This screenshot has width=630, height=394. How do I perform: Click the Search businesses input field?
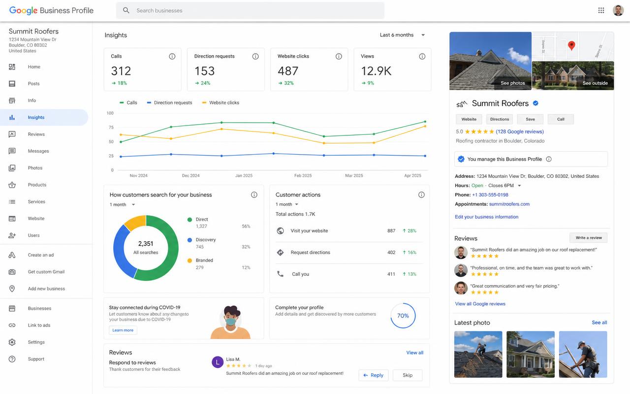coord(250,10)
